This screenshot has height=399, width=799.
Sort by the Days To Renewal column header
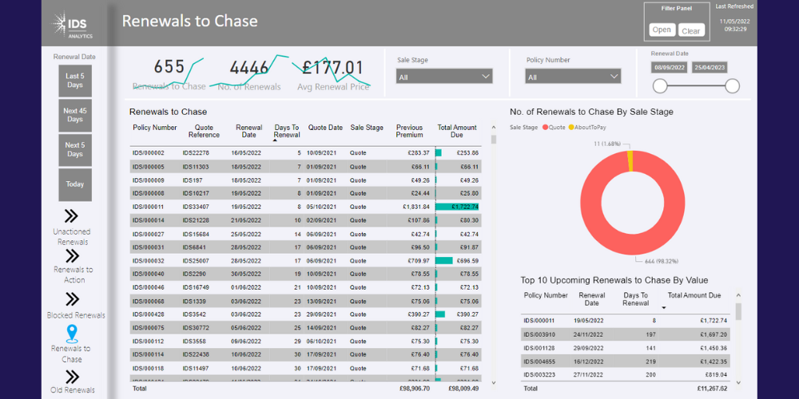click(286, 131)
